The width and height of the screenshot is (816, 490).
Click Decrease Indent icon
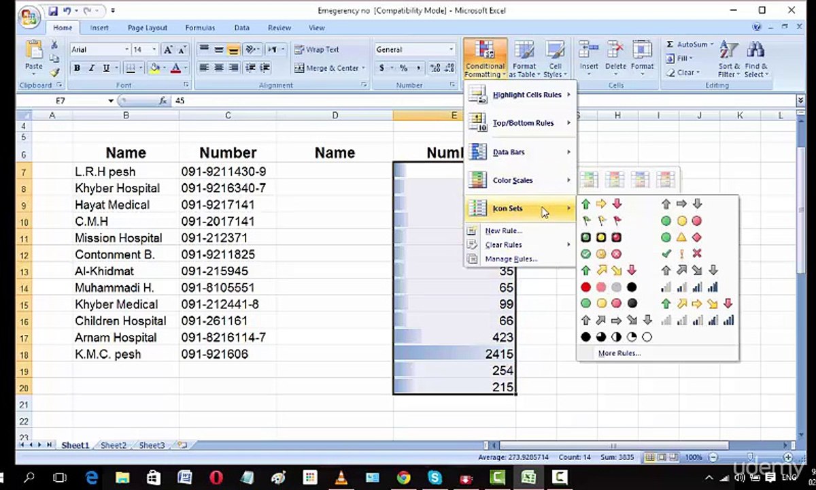click(250, 68)
